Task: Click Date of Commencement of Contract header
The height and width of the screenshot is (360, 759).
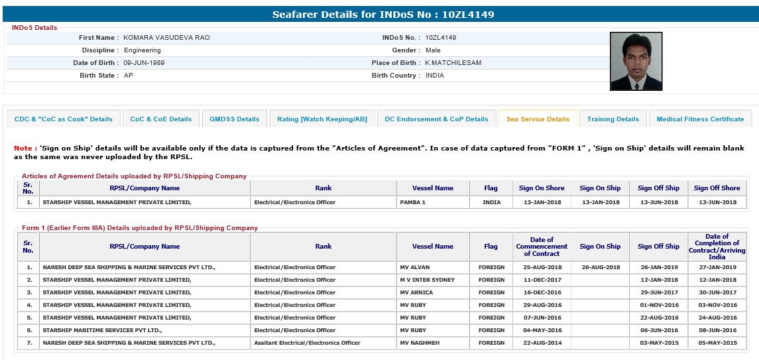Action: click(542, 247)
